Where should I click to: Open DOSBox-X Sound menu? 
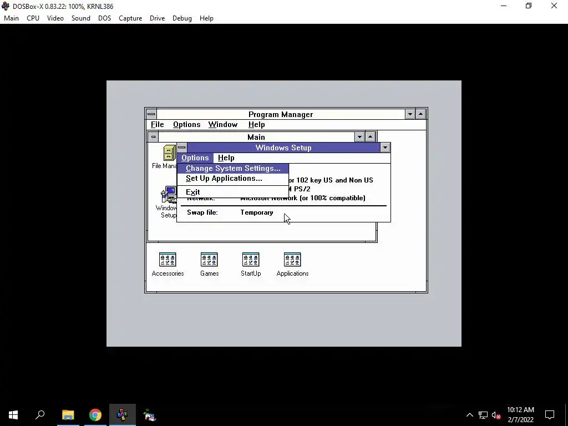pyautogui.click(x=81, y=18)
